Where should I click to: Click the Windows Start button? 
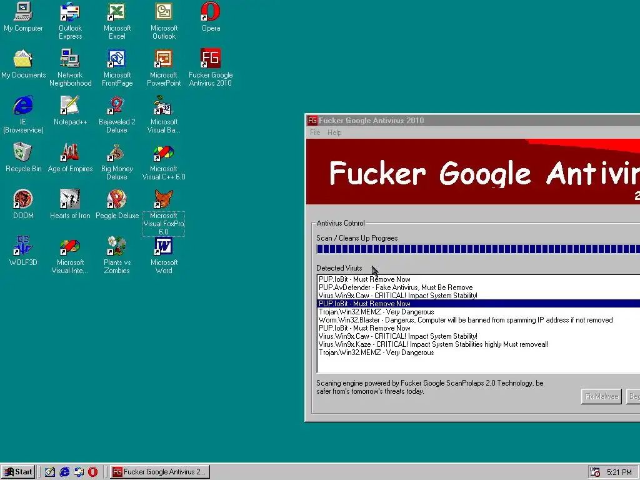coord(18,472)
